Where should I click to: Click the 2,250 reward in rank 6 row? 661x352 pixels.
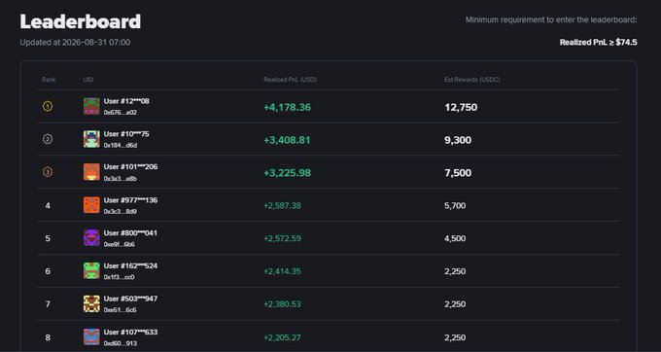point(455,271)
